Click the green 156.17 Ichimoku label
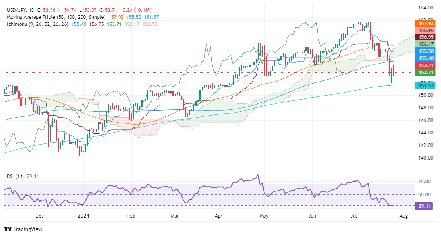441x236 pixels. coord(425,44)
